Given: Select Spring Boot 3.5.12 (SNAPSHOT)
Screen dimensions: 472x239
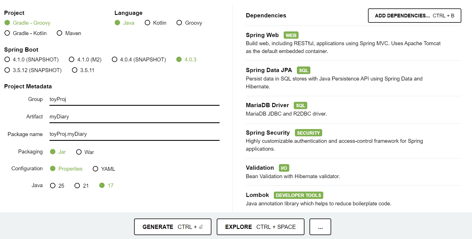Looking at the screenshot, I should pyautogui.click(x=33, y=70).
